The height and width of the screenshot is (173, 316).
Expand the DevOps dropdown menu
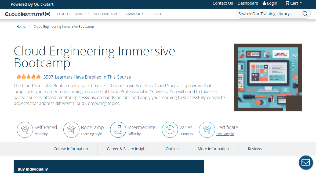coord(82,14)
